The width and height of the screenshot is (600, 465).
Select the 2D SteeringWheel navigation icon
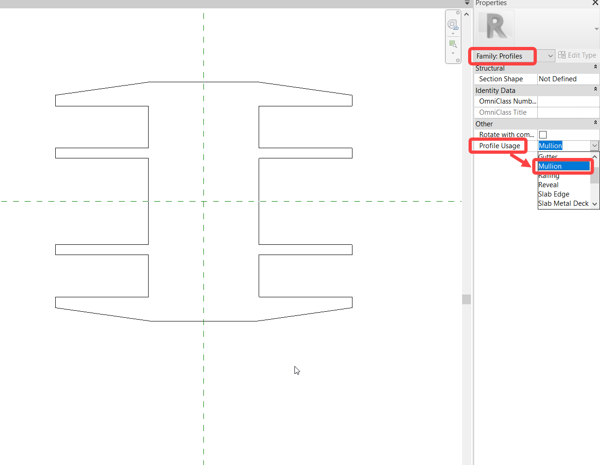[452, 24]
